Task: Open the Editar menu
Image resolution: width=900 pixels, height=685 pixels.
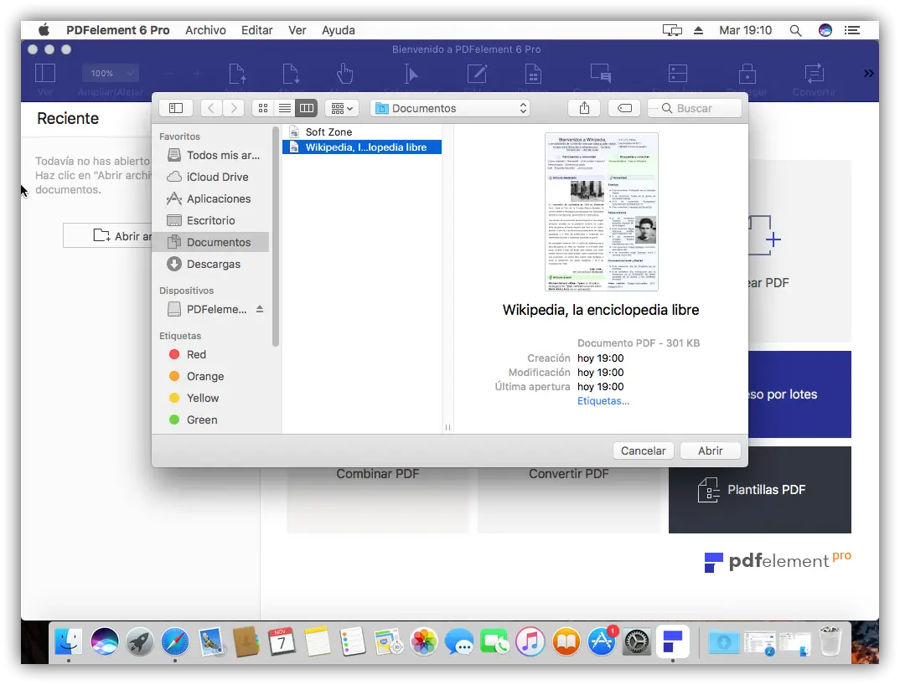Action: (256, 30)
